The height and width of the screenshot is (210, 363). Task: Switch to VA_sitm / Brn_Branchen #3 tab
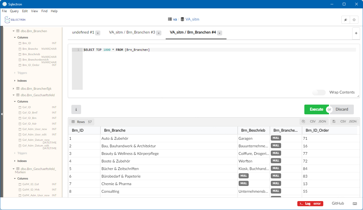(x=132, y=32)
